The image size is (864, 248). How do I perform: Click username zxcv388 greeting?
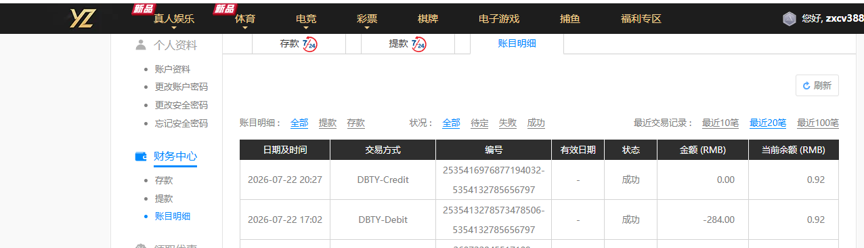832,19
